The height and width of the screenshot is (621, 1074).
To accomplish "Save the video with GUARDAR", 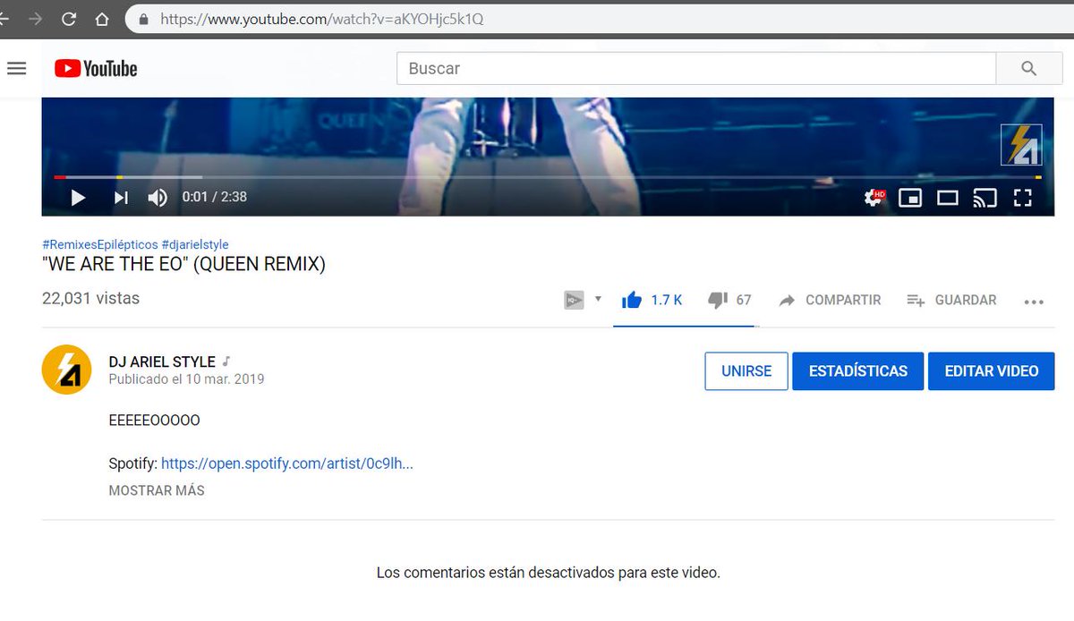I will click(x=951, y=300).
